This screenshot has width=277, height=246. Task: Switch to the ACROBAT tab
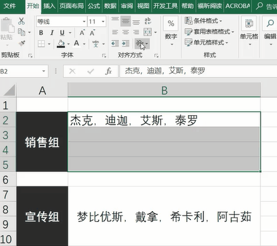[x=238, y=6]
